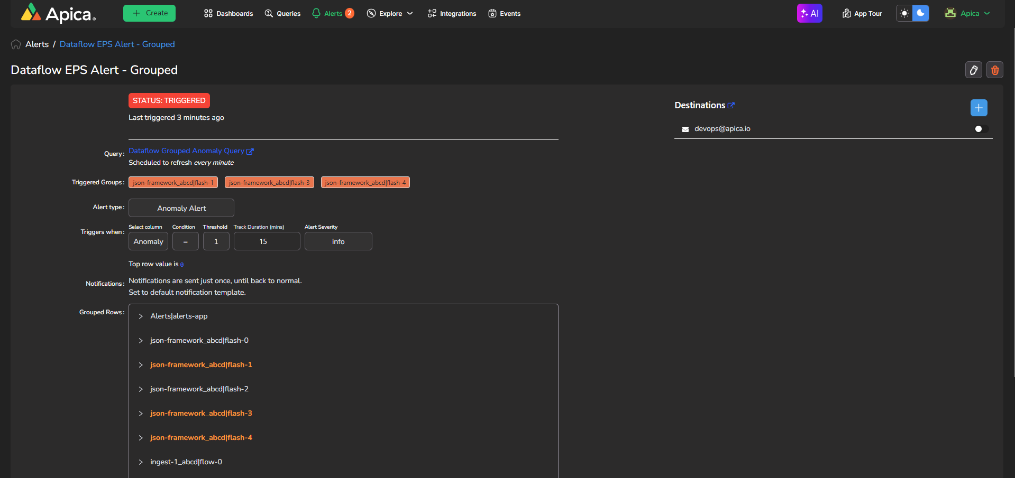Expand the Alerts|alerts-app grouped row
Screen dimensions: 1015x478
click(x=141, y=316)
